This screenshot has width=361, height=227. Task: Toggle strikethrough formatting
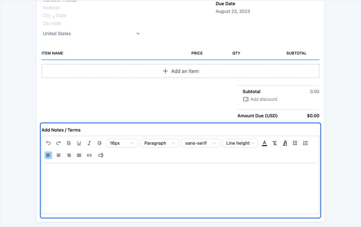pyautogui.click(x=100, y=143)
